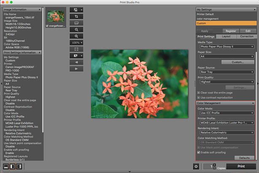Collapse the Print Settings Information panel
Screen dimensions: 259x173
click(39, 53)
